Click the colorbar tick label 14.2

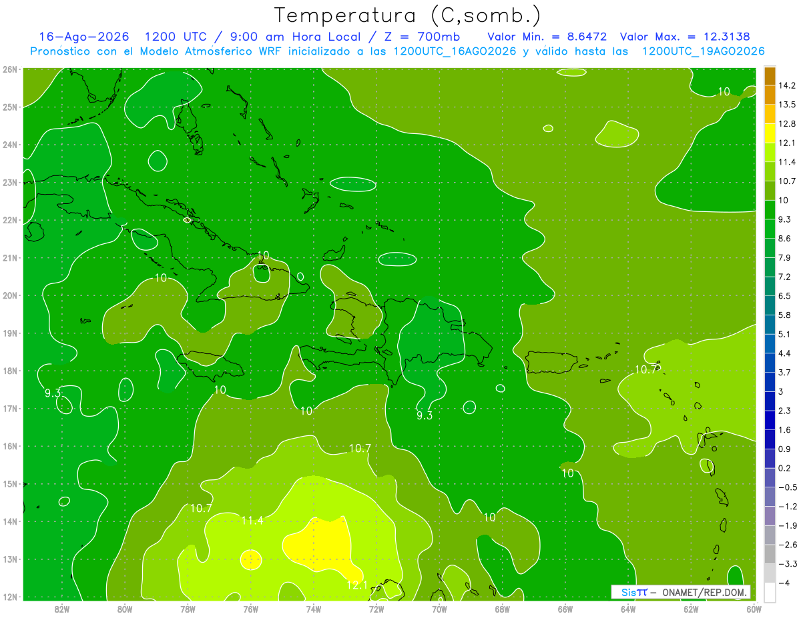pyautogui.click(x=788, y=85)
